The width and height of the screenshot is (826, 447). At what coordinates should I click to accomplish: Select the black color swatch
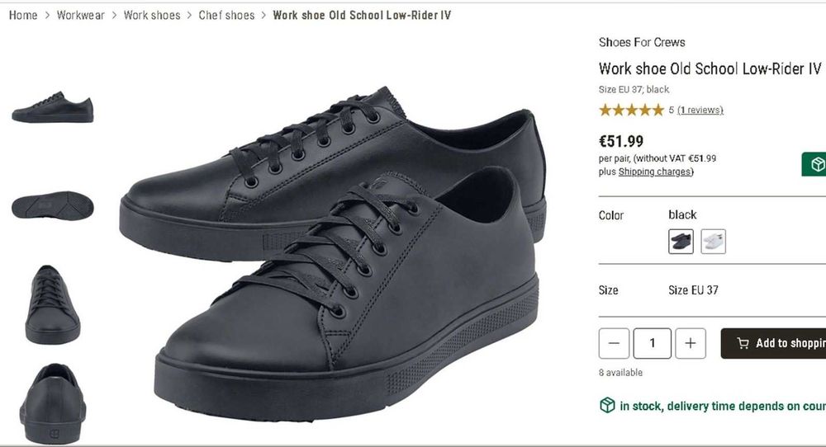(681, 242)
